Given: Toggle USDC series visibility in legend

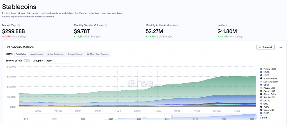Looking at the screenshot, I should coord(266,72).
